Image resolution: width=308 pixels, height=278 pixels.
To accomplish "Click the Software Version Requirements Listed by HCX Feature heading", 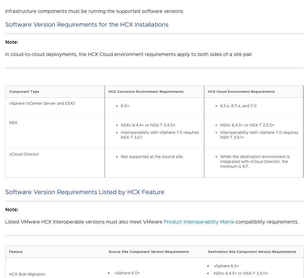I will [85, 192].
